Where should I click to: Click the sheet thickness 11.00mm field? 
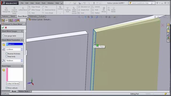tap(13, 49)
